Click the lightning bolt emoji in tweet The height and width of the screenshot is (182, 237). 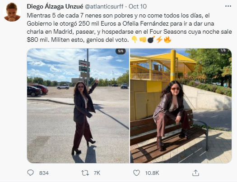click(159, 40)
